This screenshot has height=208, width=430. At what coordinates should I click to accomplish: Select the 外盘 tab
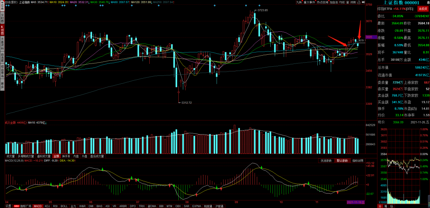click(85, 156)
